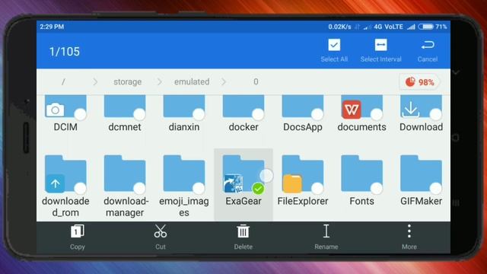Check the downloaded_rom selection circle

point(81,188)
